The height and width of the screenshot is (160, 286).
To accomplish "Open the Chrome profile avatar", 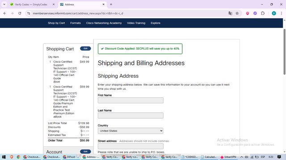I will click(x=274, y=13).
